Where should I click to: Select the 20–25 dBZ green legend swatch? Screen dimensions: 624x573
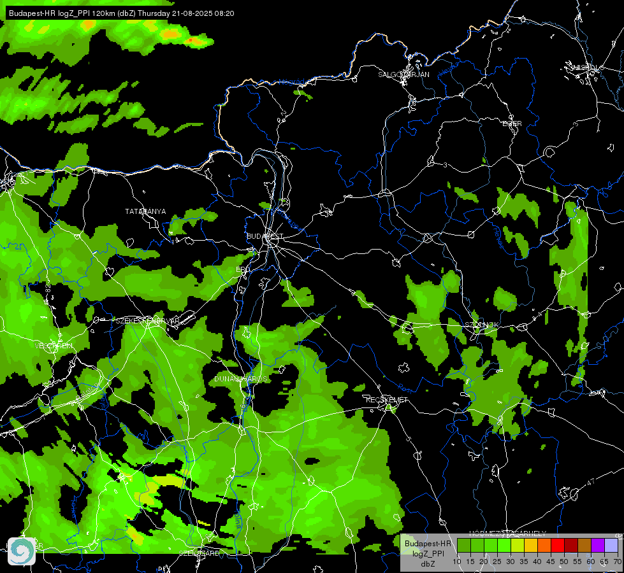[x=491, y=545]
